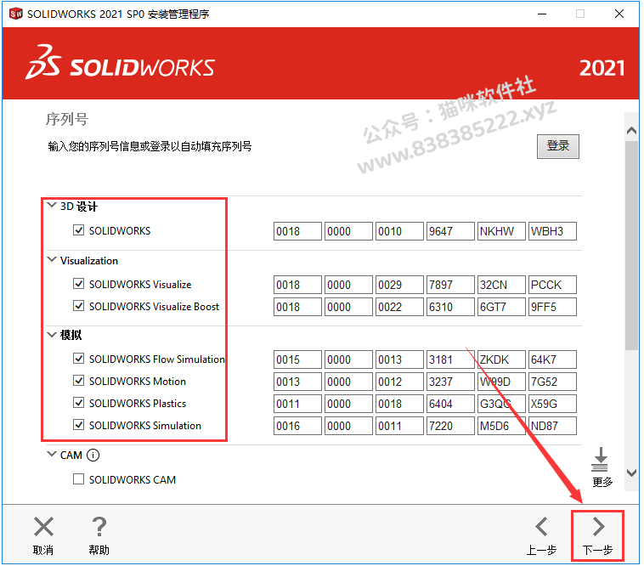The height and width of the screenshot is (566, 644).
Task: Click the 更多 download icon
Action: [600, 460]
